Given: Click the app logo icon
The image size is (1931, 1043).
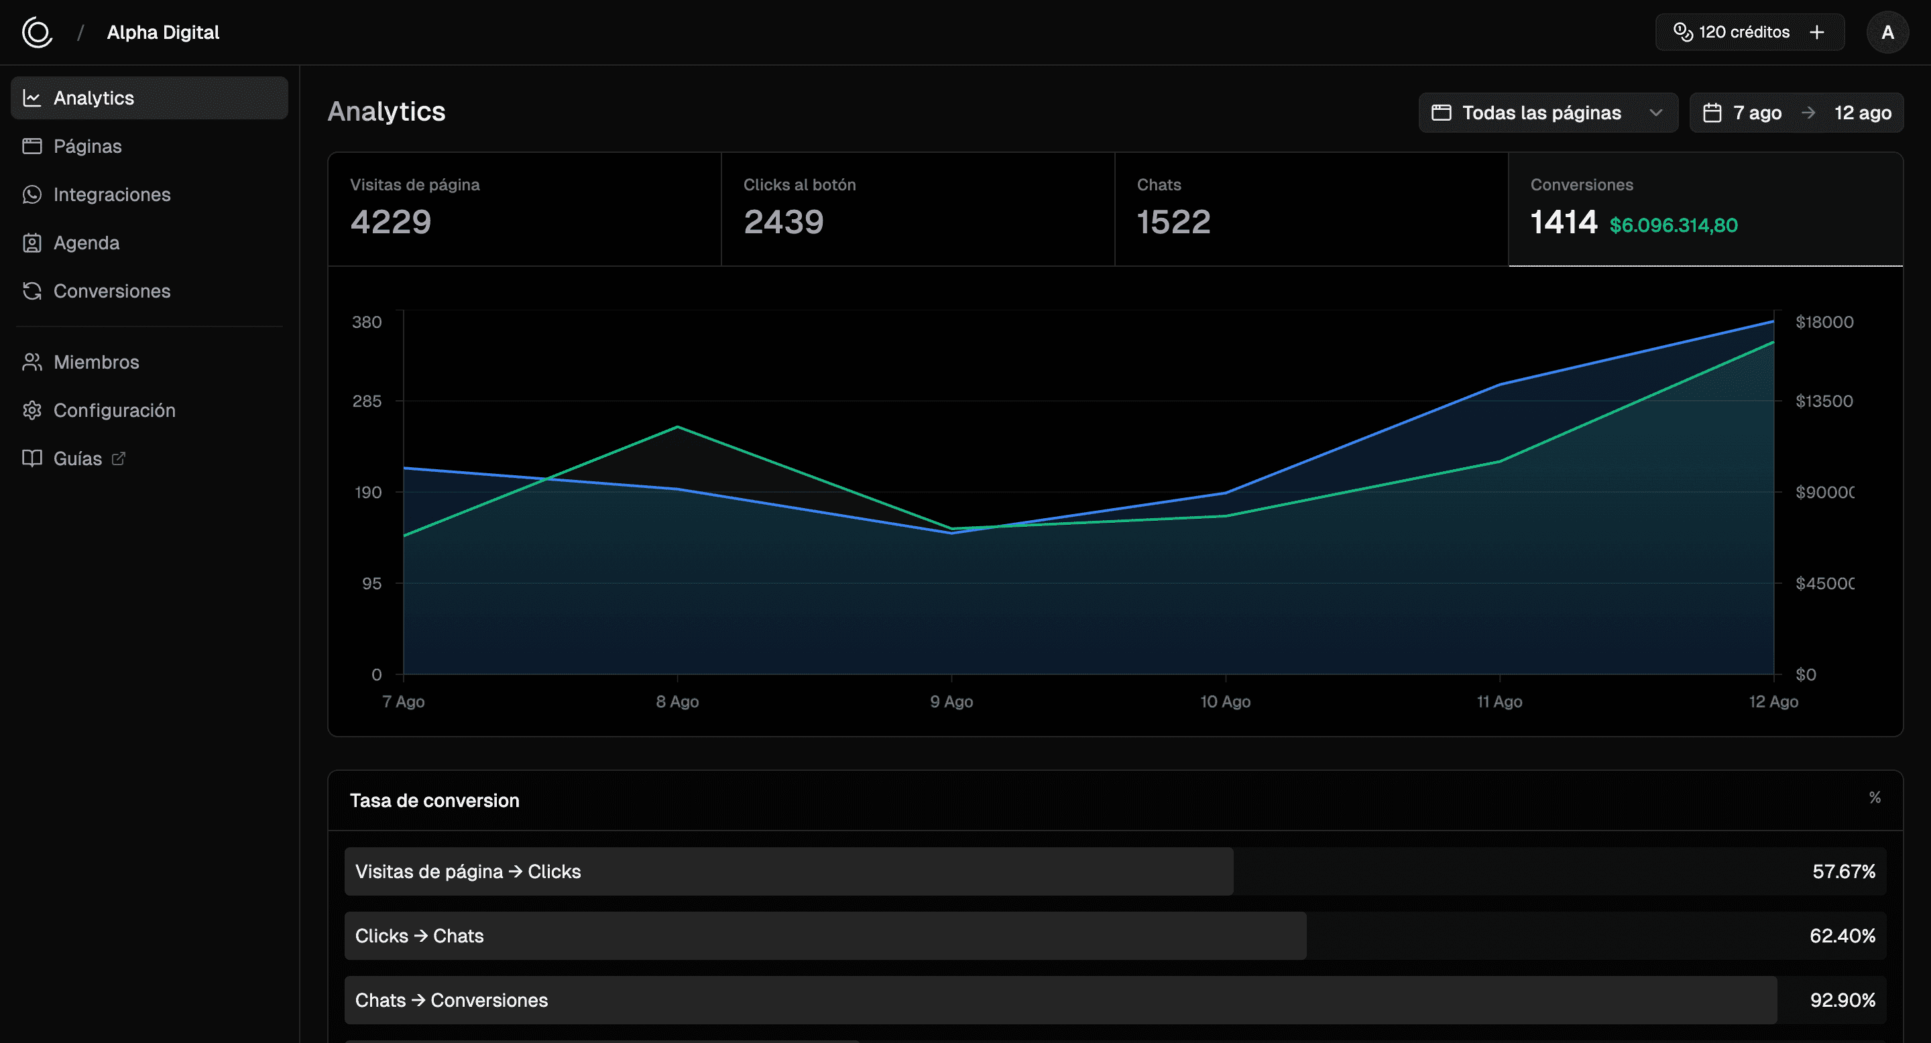Looking at the screenshot, I should tap(37, 32).
